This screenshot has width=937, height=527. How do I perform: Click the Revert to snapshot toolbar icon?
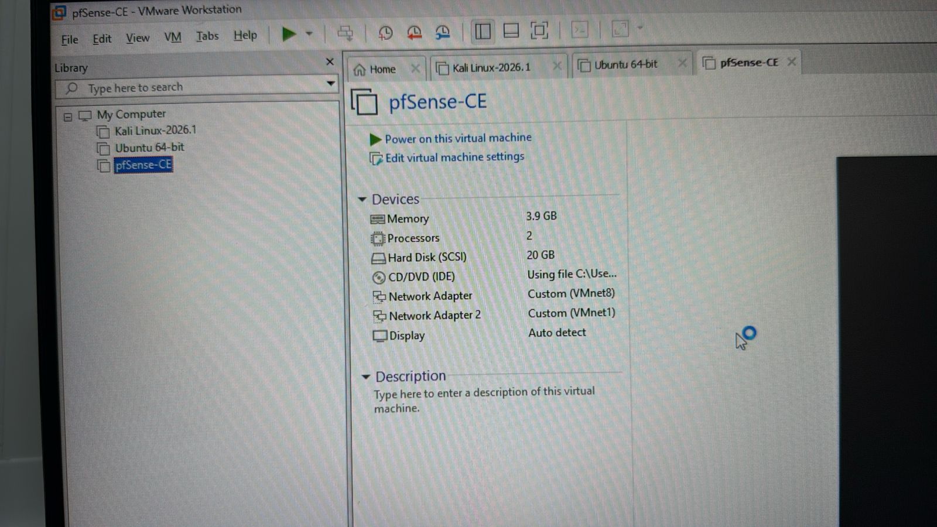tap(414, 33)
